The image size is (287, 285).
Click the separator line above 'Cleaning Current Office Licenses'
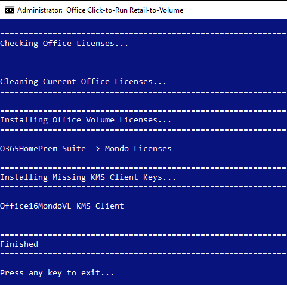click(x=143, y=72)
